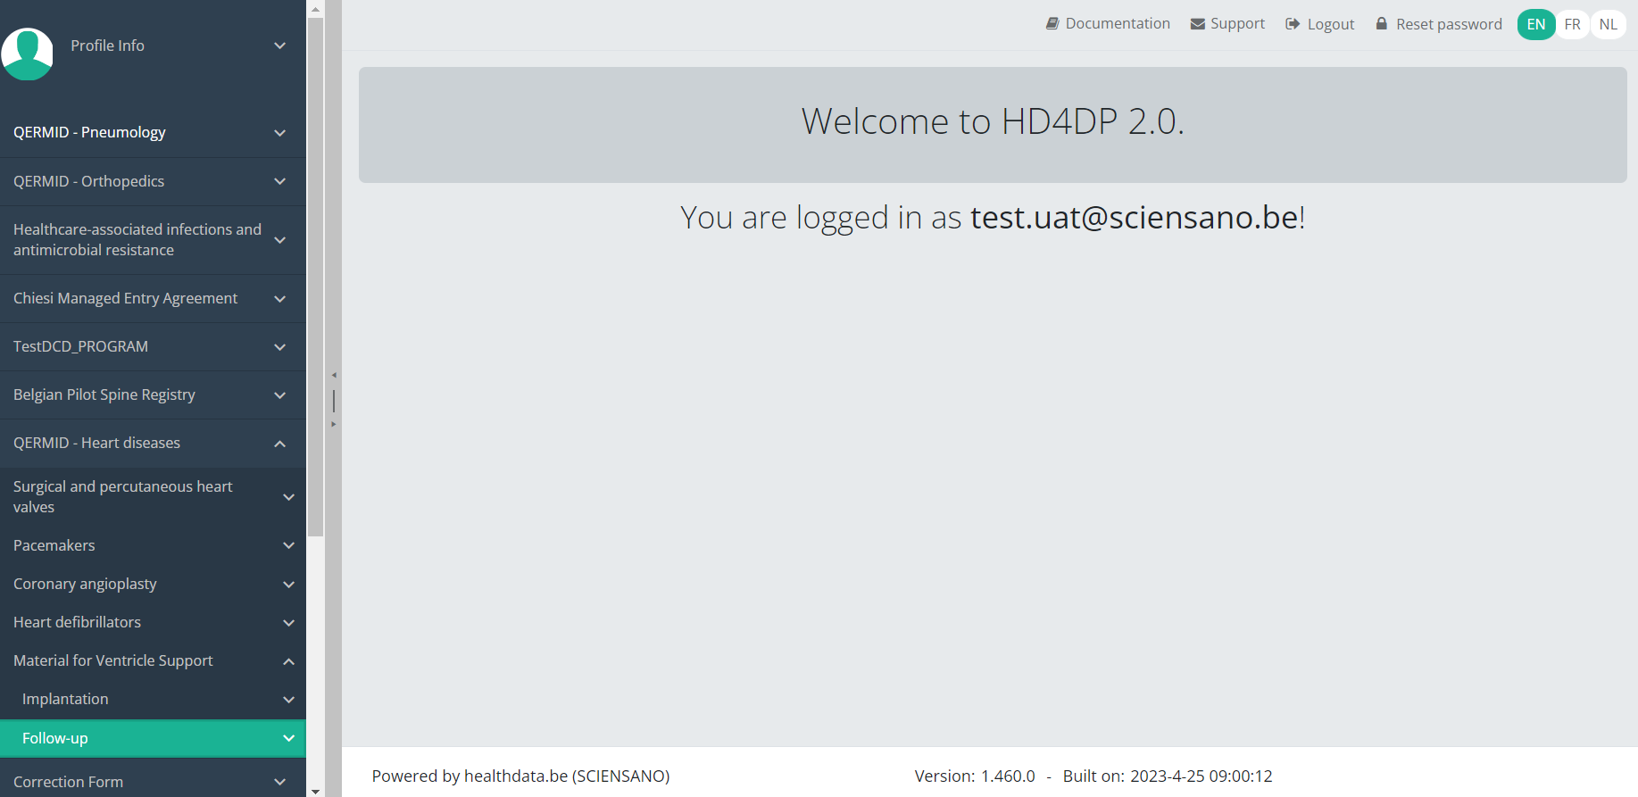Screen dimensions: 1638x797
Task: Click the sidebar scroll-up arrow
Action: pos(315,9)
